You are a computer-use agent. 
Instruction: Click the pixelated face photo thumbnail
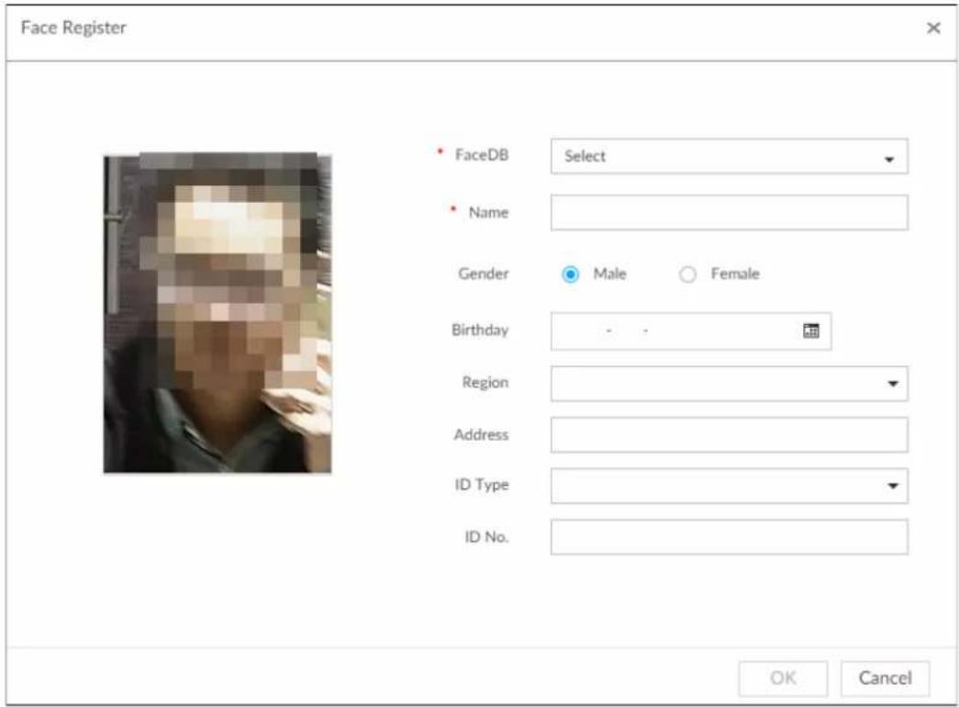[x=217, y=313]
